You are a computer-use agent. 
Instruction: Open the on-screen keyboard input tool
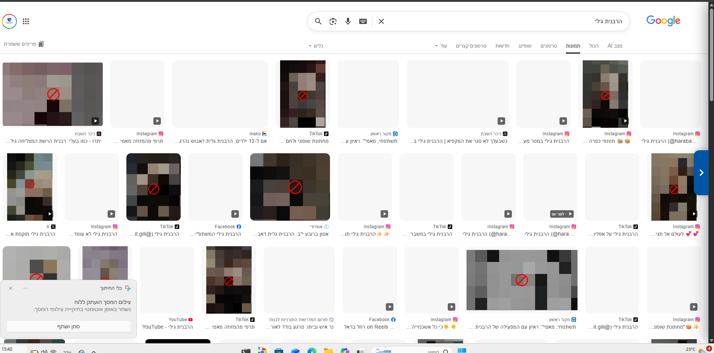[x=363, y=21]
